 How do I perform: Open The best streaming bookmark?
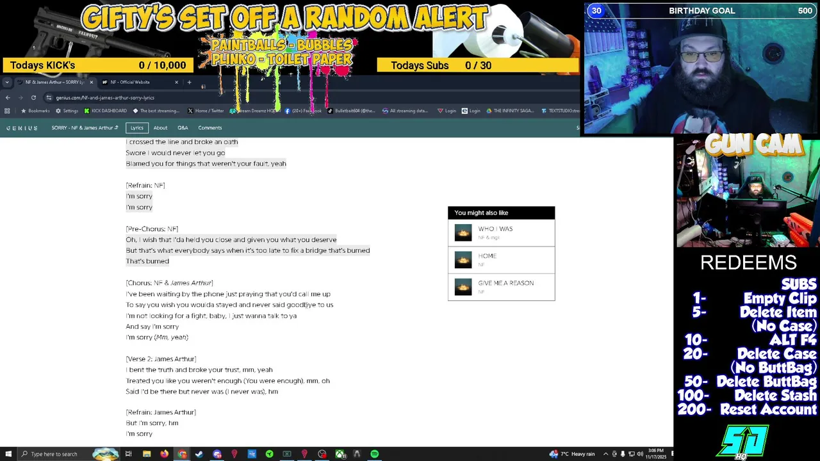pyautogui.click(x=156, y=111)
